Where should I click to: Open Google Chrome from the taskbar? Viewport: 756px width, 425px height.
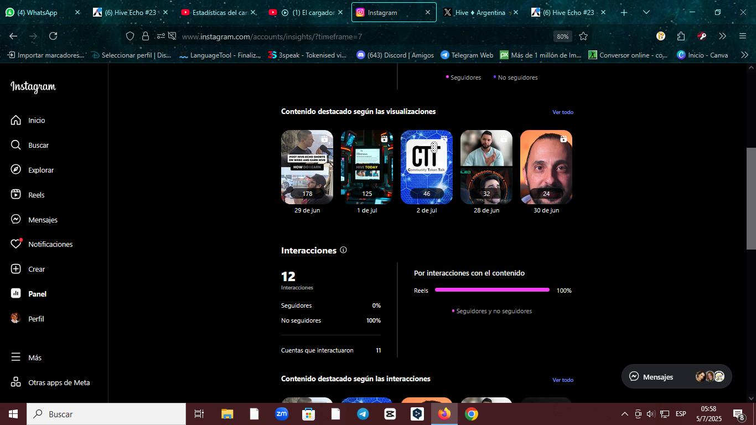click(x=472, y=414)
